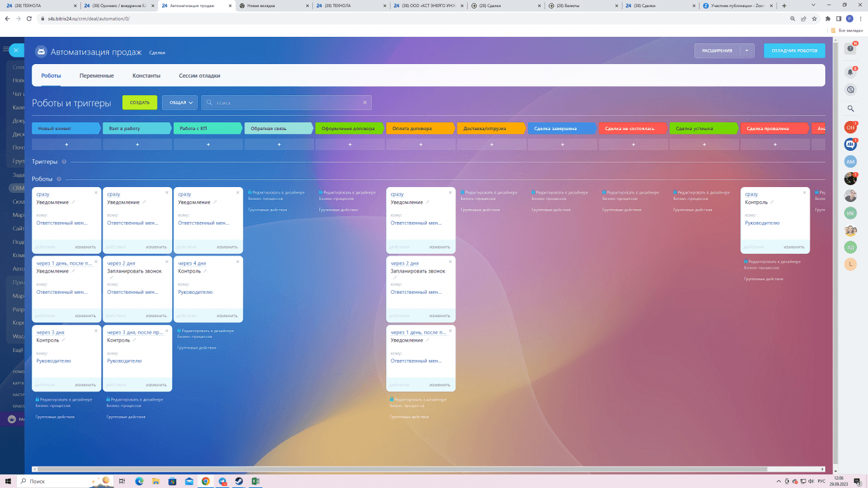868x488 pixels.
Task: Click the browser address bar URL
Action: click(x=88, y=18)
